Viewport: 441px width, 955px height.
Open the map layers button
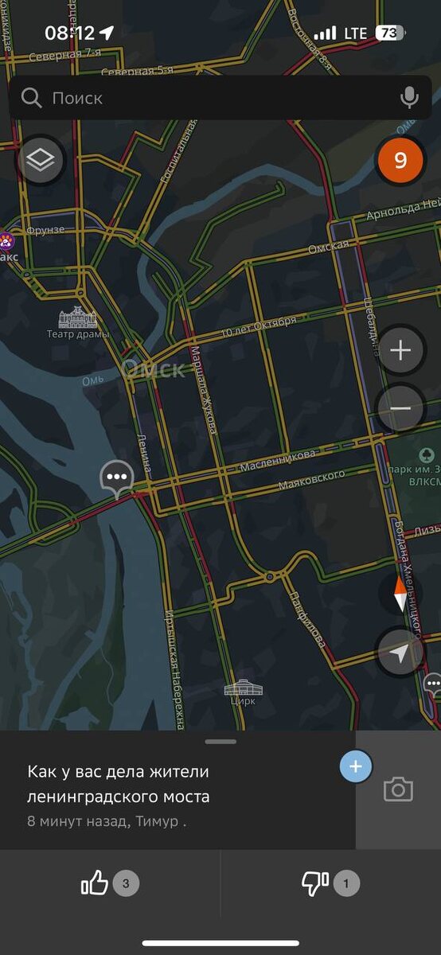click(40, 160)
